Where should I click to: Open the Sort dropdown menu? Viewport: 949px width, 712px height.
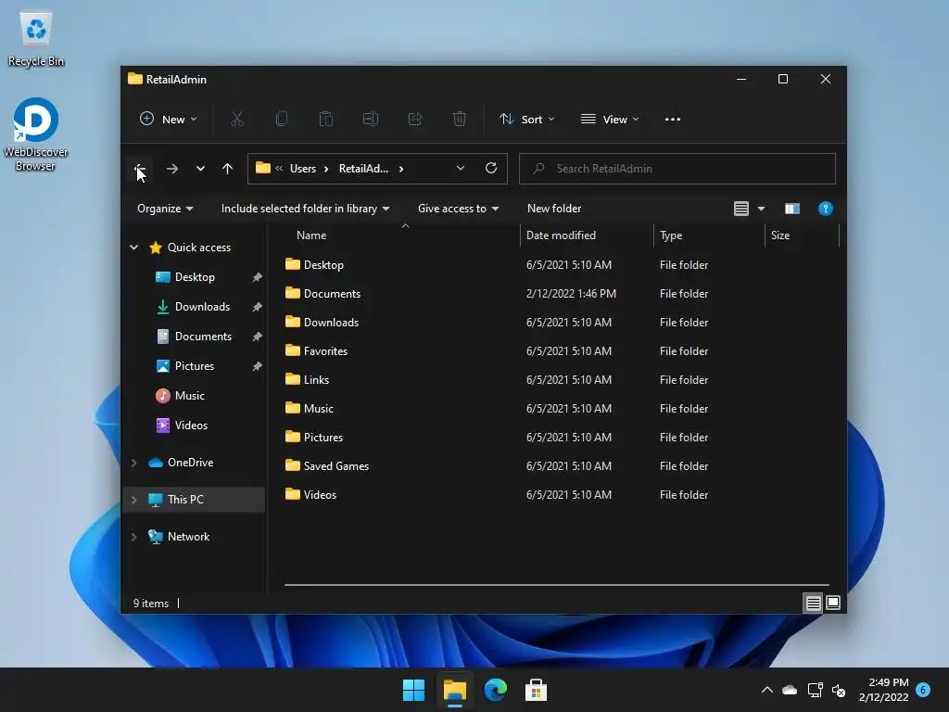[x=526, y=120]
